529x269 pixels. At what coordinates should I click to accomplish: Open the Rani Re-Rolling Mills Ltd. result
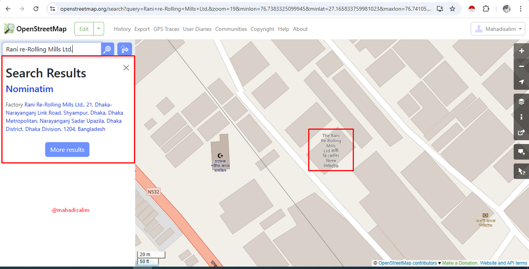[x=64, y=117]
